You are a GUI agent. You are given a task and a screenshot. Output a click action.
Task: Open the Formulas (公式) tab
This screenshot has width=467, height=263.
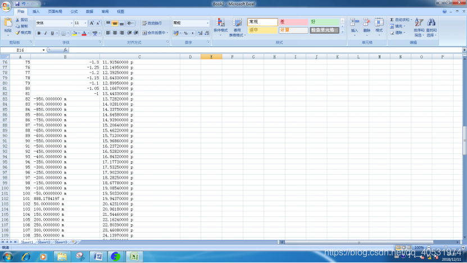(x=74, y=12)
